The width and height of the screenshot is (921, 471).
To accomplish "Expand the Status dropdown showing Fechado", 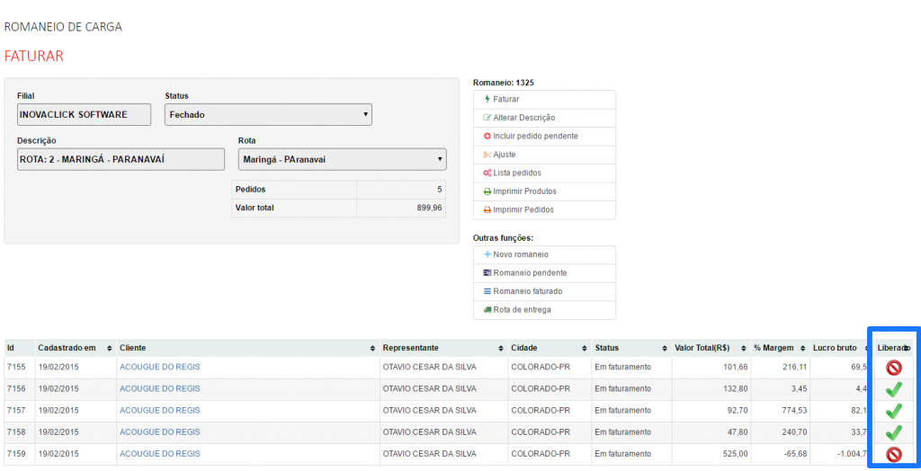I will tap(268, 115).
